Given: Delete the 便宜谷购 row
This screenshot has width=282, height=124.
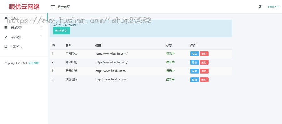Looking at the screenshot, I should pyautogui.click(x=204, y=80).
